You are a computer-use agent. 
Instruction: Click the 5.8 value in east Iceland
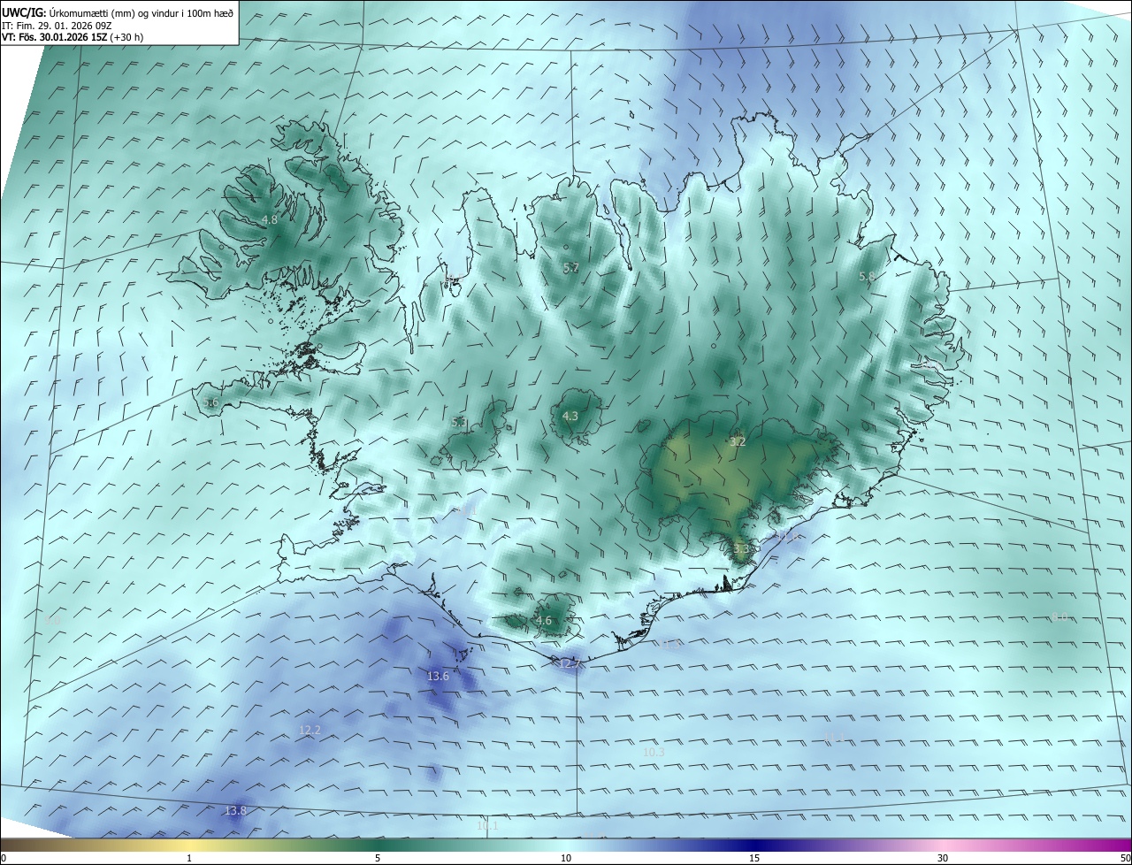click(x=867, y=276)
